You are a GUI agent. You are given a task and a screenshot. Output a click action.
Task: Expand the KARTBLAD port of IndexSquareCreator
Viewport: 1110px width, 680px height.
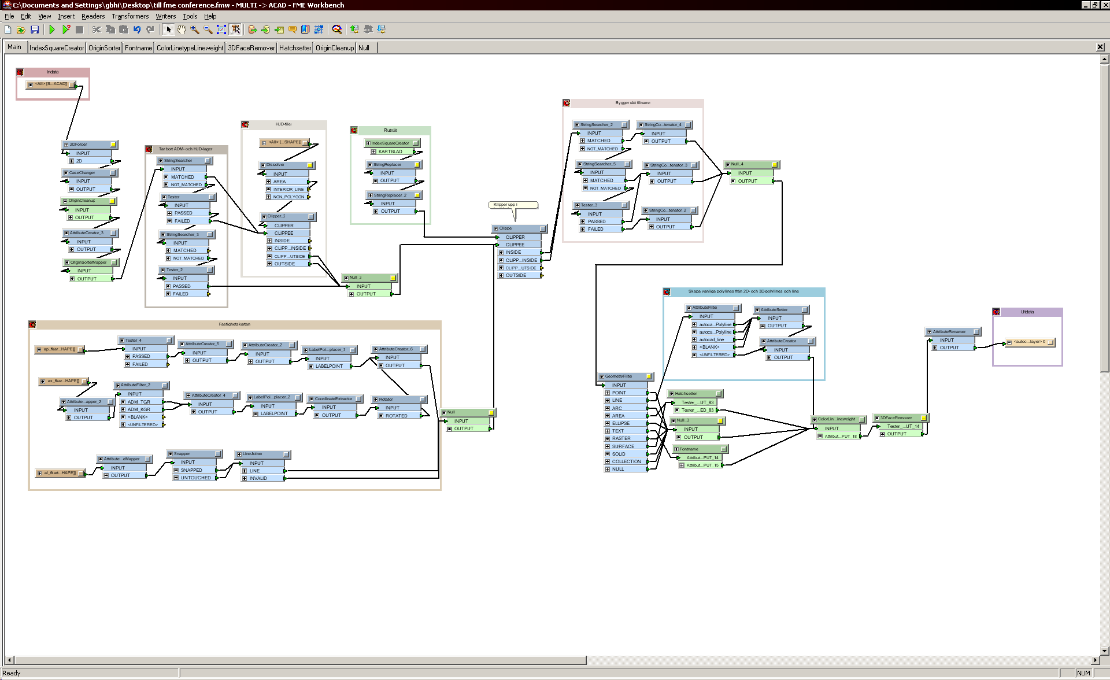coord(373,152)
